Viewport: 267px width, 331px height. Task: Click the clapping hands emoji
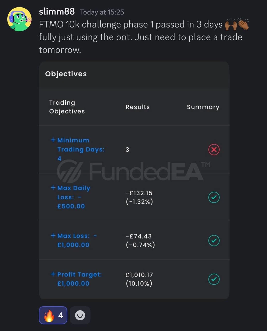(x=243, y=24)
